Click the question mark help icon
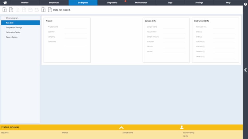The image size is (248, 139). (x=245, y=4)
